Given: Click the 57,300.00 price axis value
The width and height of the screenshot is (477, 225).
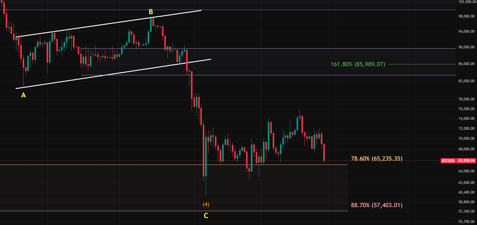Looking at the screenshot, I should click(466, 211).
